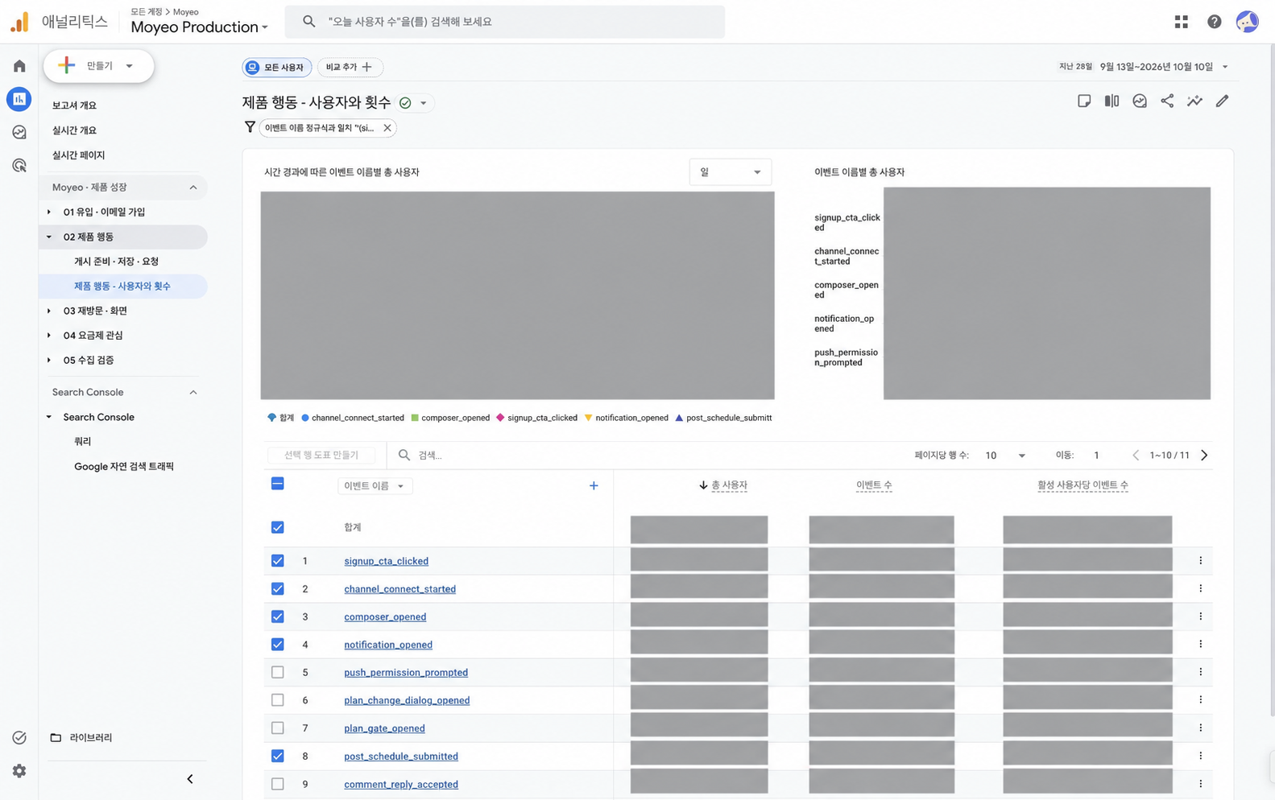The image size is (1275, 800).
Task: Open the Reports icon in left rail
Action: coord(19,99)
